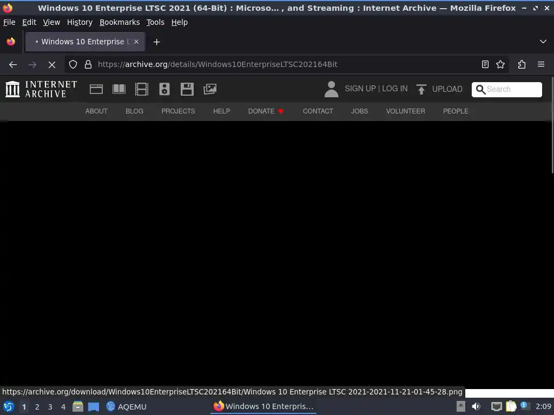Open the CONTACT link
Viewport: 554px width, 415px height.
tap(318, 111)
